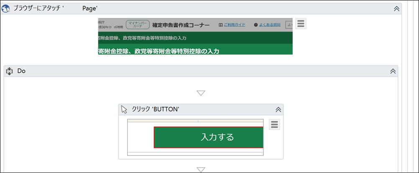Click the Attach Browser activity globe icon
The height and width of the screenshot is (173, 419).
tap(5, 9)
